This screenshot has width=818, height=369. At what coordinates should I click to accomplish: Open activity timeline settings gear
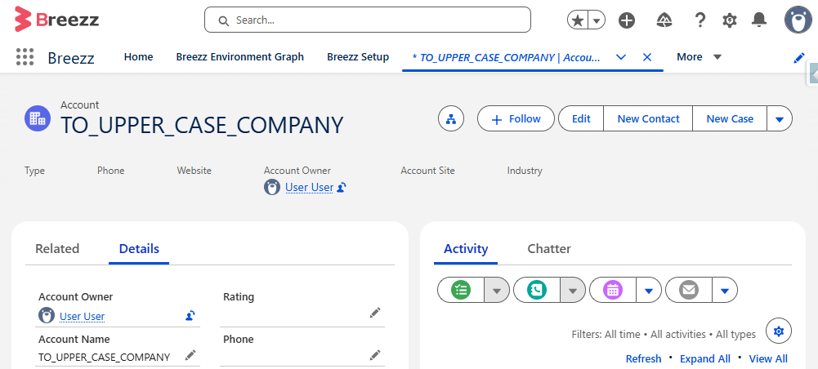pyautogui.click(x=778, y=331)
